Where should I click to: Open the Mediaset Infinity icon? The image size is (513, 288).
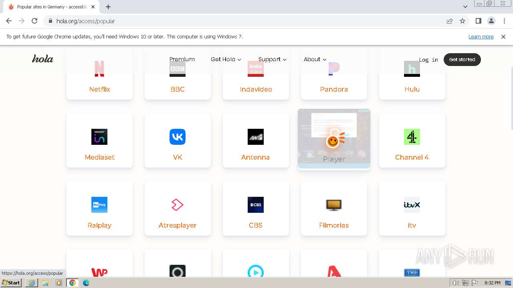[99, 137]
